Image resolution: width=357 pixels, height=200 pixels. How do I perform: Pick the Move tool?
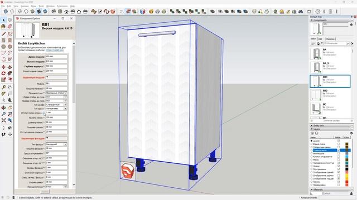coord(3,67)
